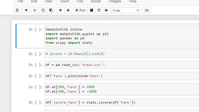199x112 pixels.
Task: Open the Insert menu
Action: coord(65,1)
